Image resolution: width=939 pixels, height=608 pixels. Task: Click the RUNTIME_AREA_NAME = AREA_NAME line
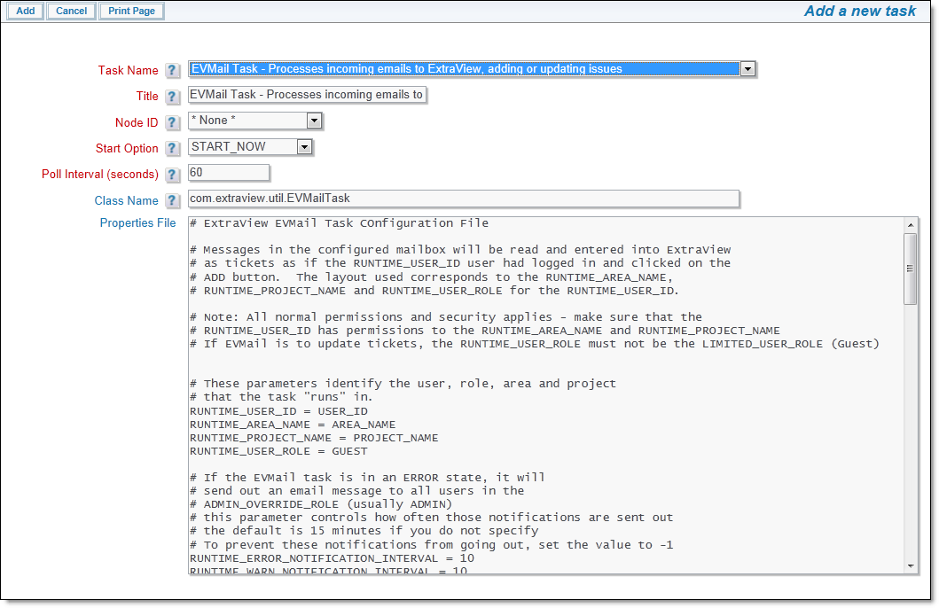(x=293, y=425)
